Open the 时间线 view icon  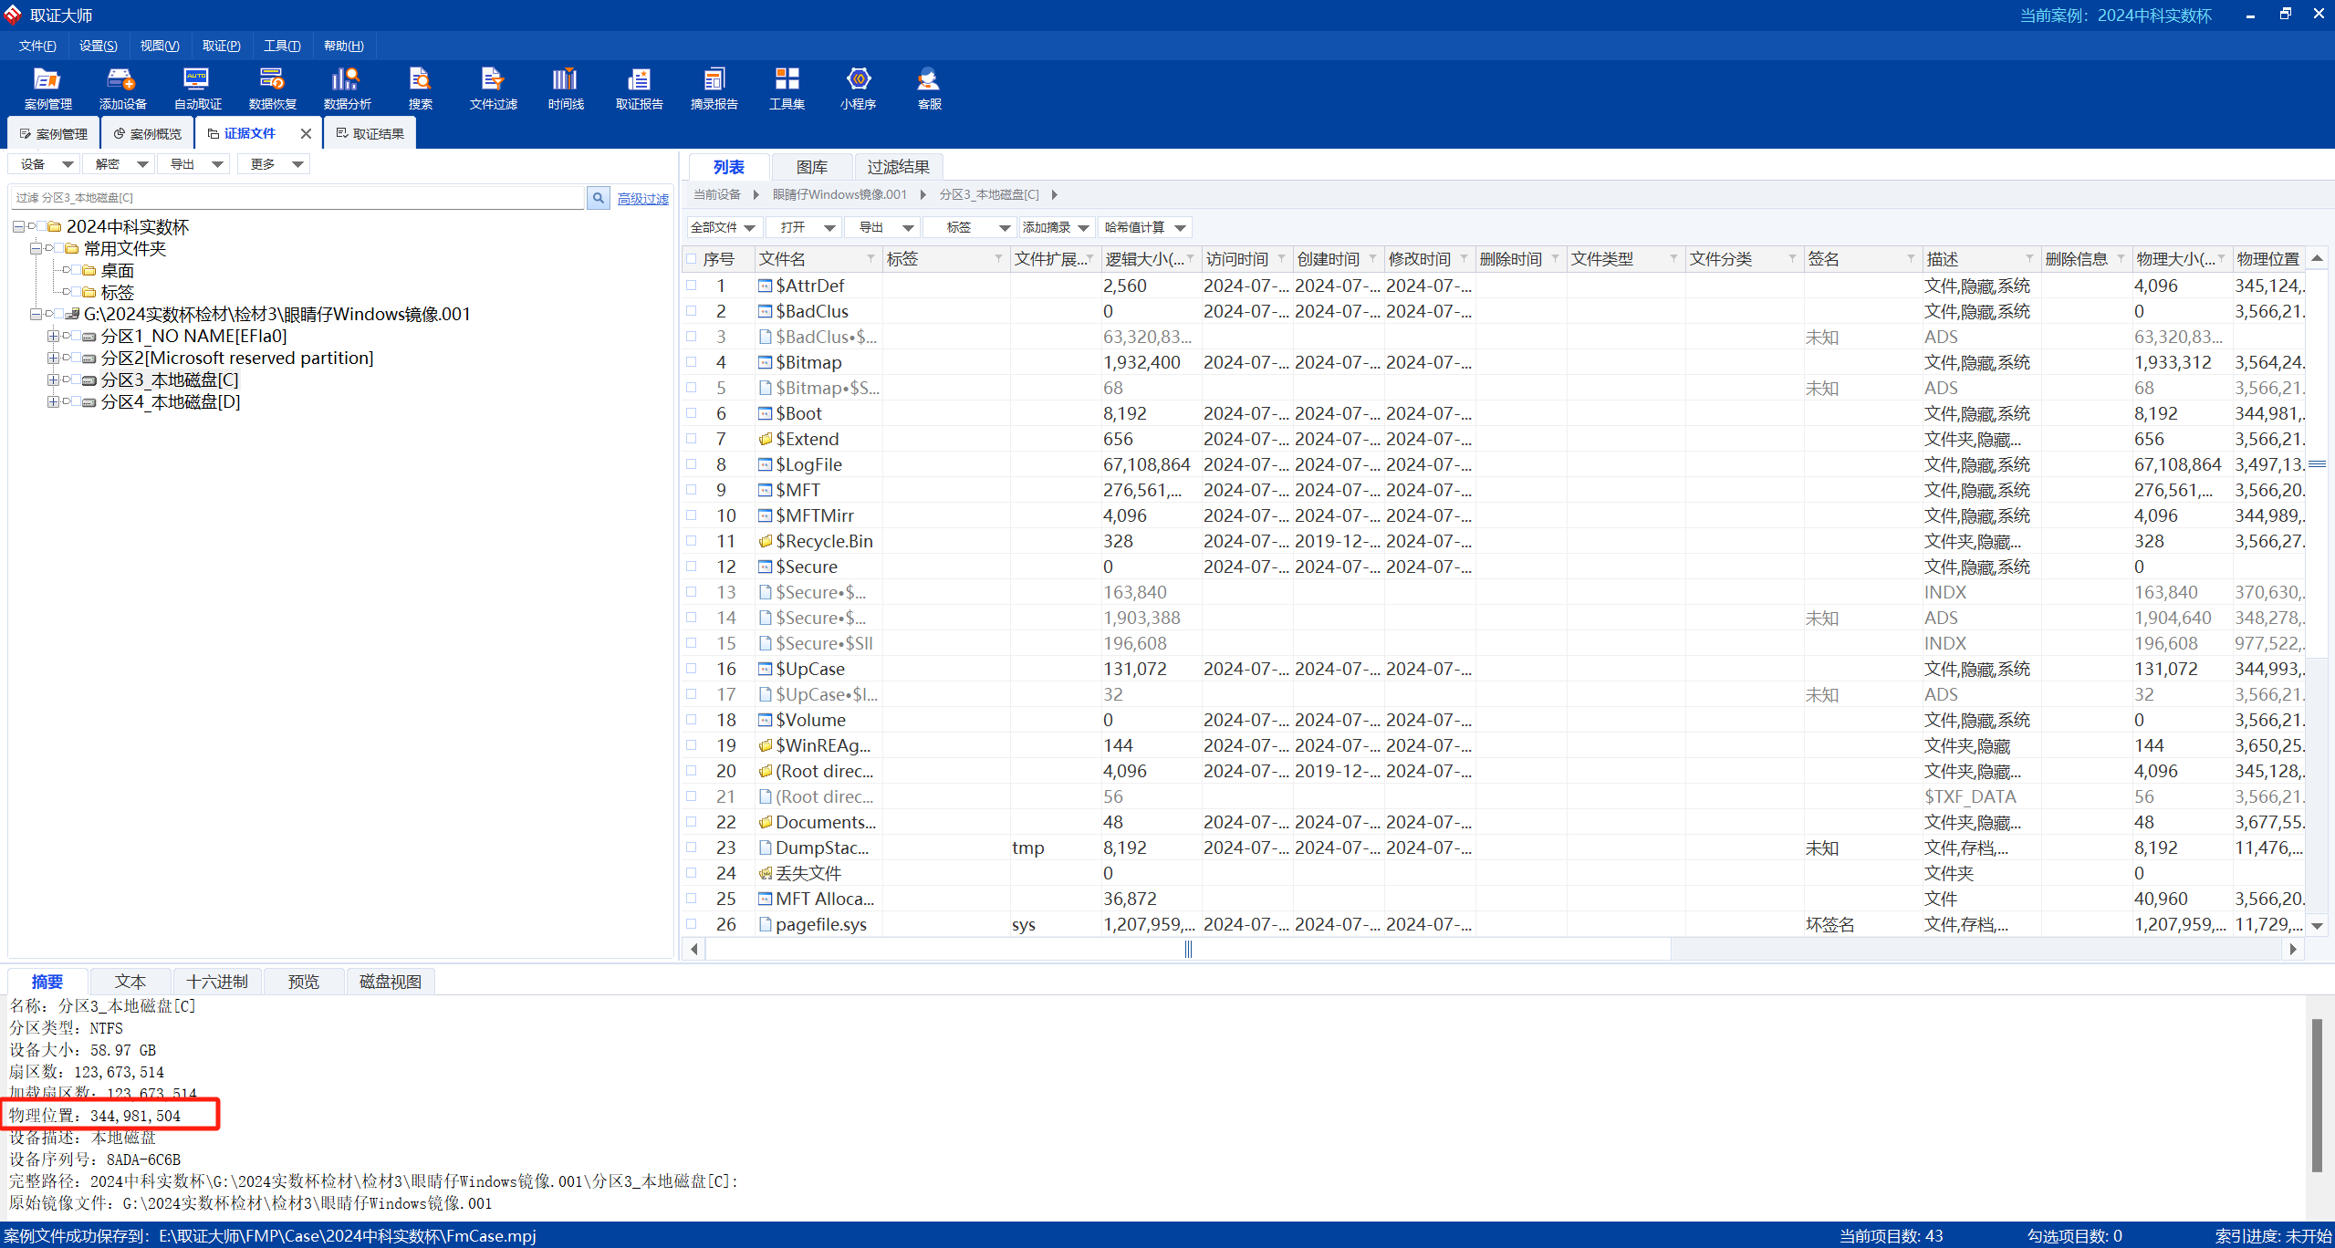[x=566, y=88]
